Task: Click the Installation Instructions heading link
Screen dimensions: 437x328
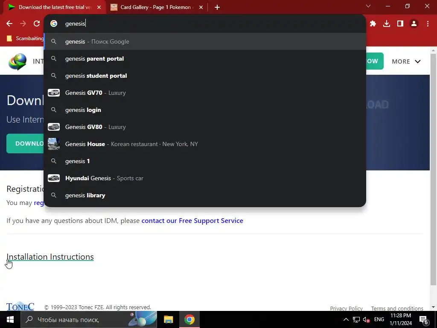Action: (x=50, y=257)
